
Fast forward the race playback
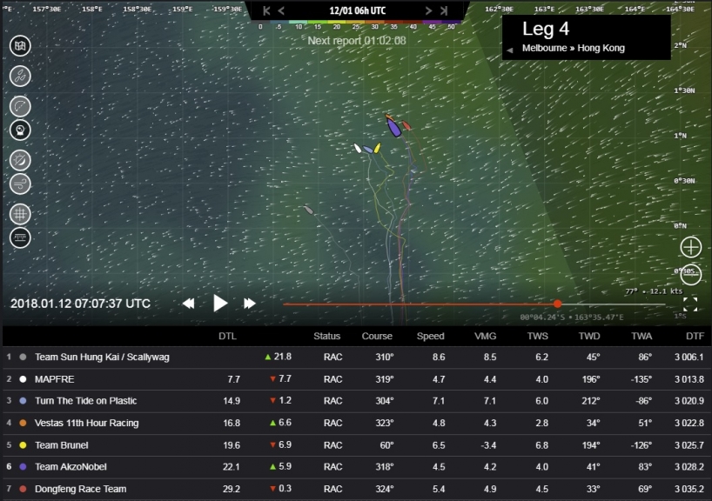[x=250, y=304]
